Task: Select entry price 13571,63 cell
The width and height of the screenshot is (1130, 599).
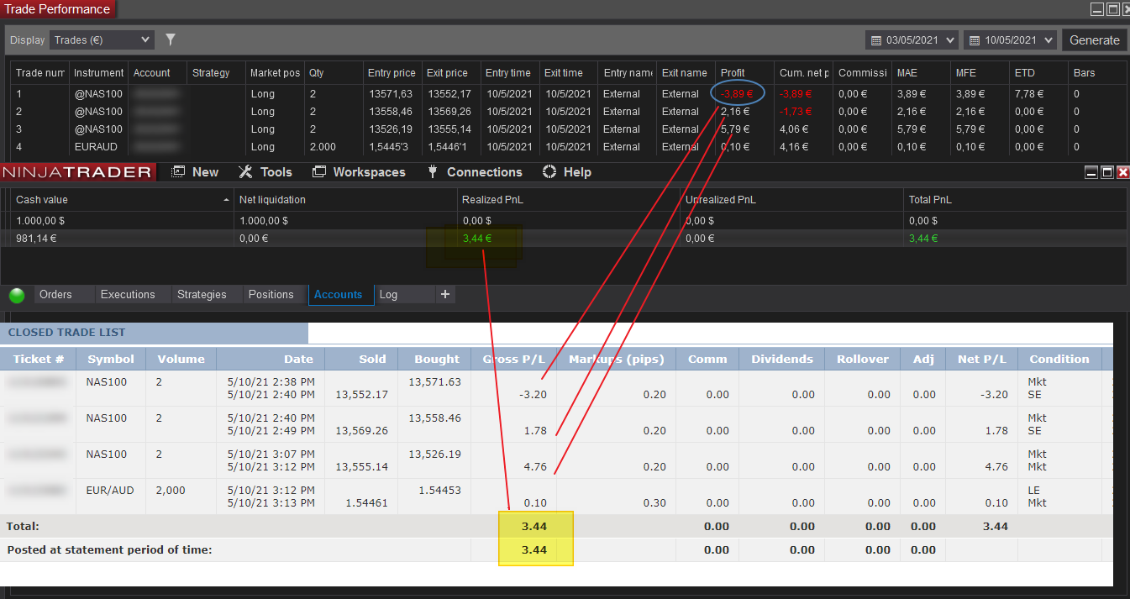Action: 391,94
